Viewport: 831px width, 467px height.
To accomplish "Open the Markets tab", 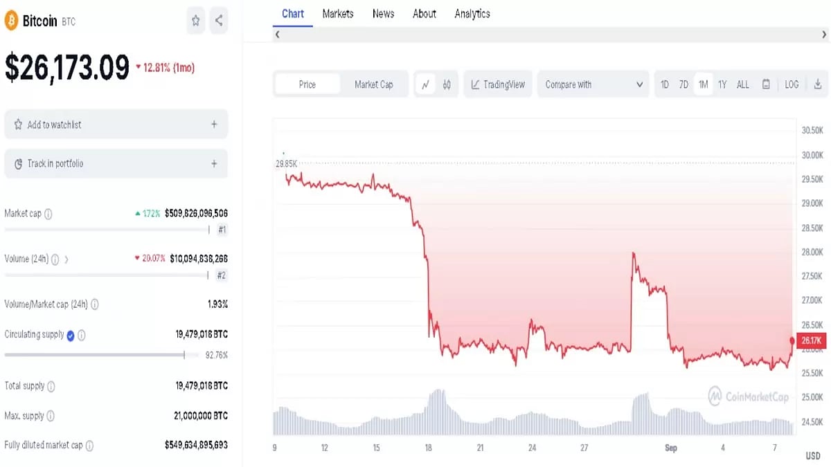I will pyautogui.click(x=338, y=14).
